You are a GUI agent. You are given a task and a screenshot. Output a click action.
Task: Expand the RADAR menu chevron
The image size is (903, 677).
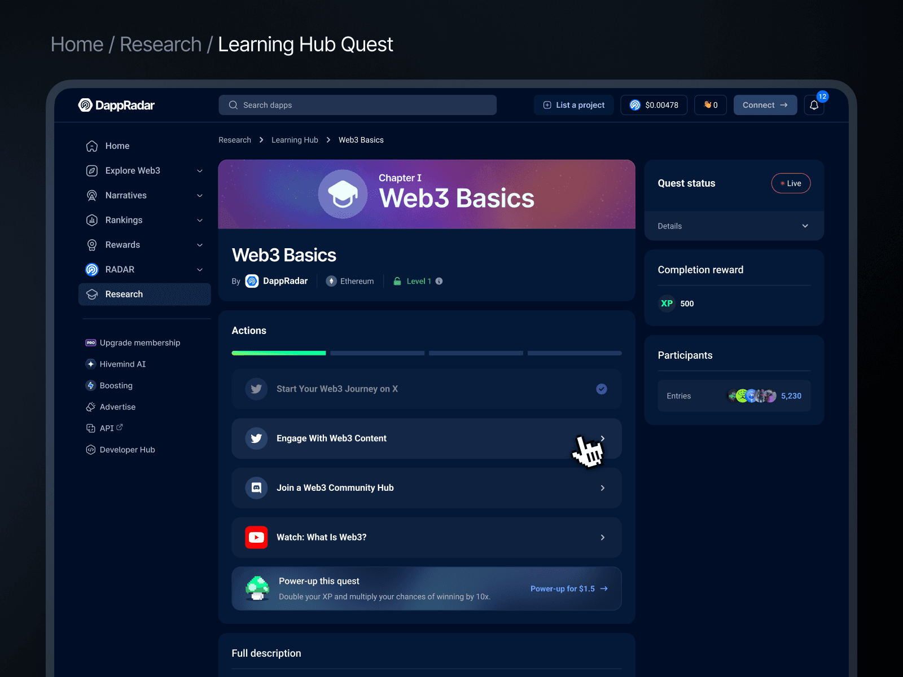point(200,270)
